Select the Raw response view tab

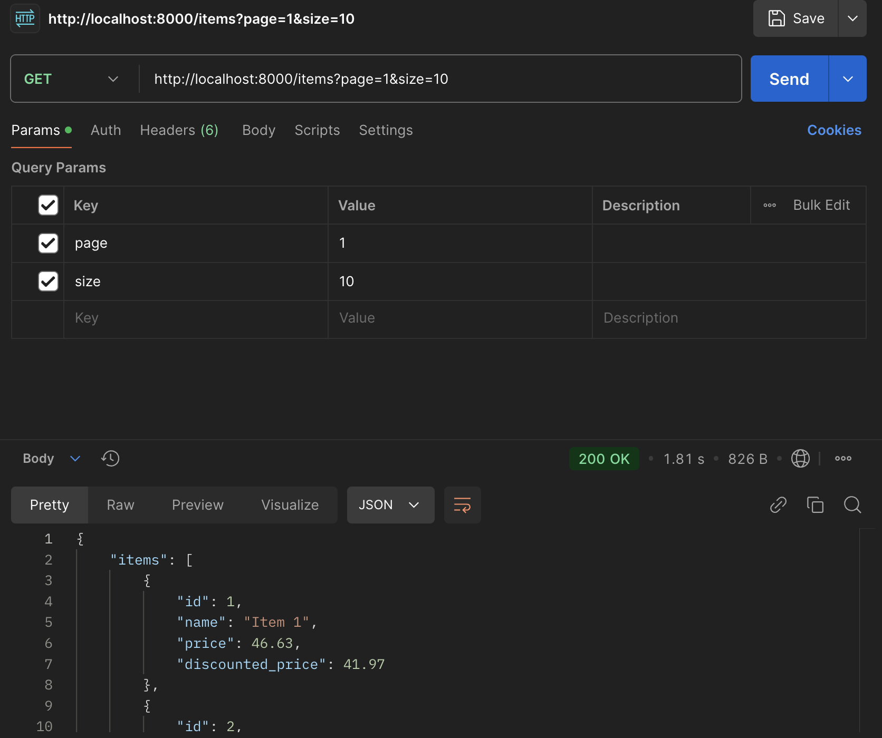tap(120, 505)
